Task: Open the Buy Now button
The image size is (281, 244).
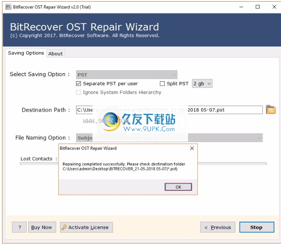Action: [42, 227]
